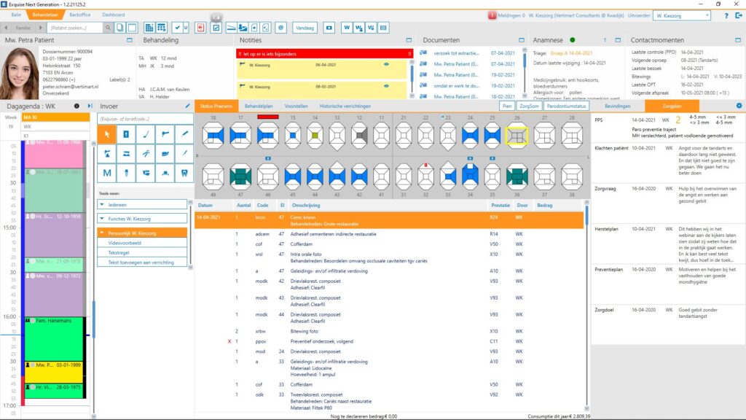Click the Pien button
Image resolution: width=746 pixels, height=420 pixels.
(507, 106)
